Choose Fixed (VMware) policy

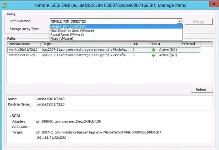click(x=116, y=38)
